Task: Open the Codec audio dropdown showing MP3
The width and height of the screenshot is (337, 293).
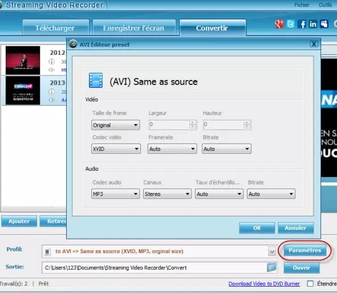Action: click(x=115, y=194)
